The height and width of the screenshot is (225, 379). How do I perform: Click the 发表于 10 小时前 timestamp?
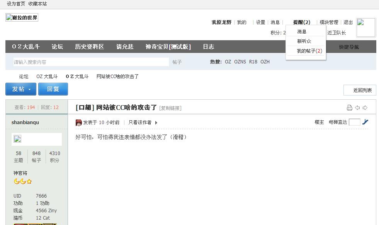tap(101, 123)
